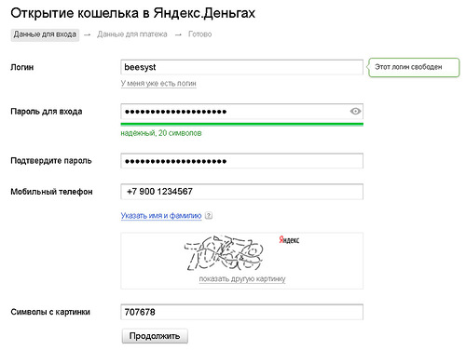466x350 pixels.
Task: Click the green password strength bar
Action: point(241,125)
